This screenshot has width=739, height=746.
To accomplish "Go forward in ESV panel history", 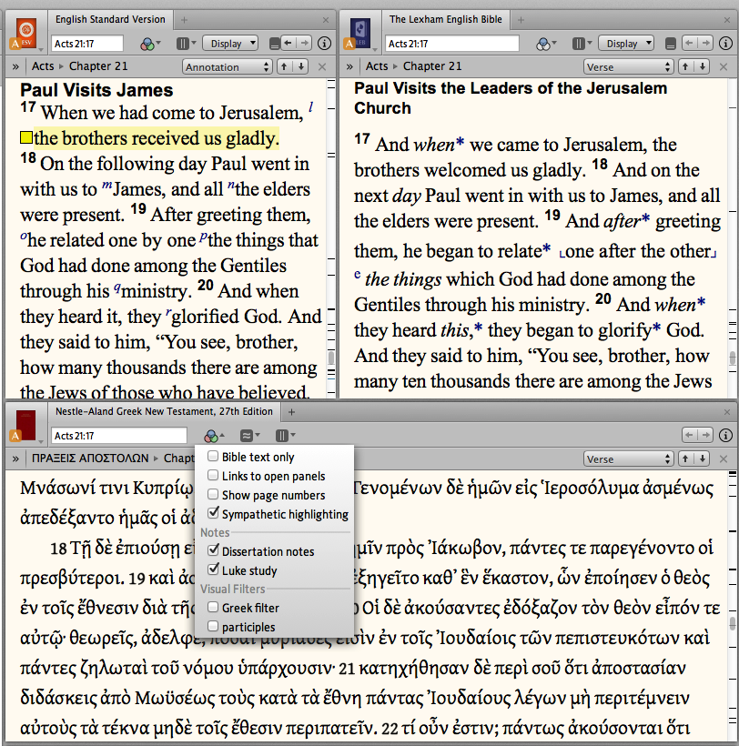I will click(304, 44).
